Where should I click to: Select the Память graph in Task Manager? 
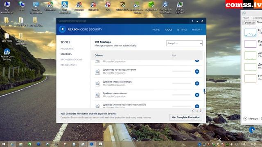point(250,44)
